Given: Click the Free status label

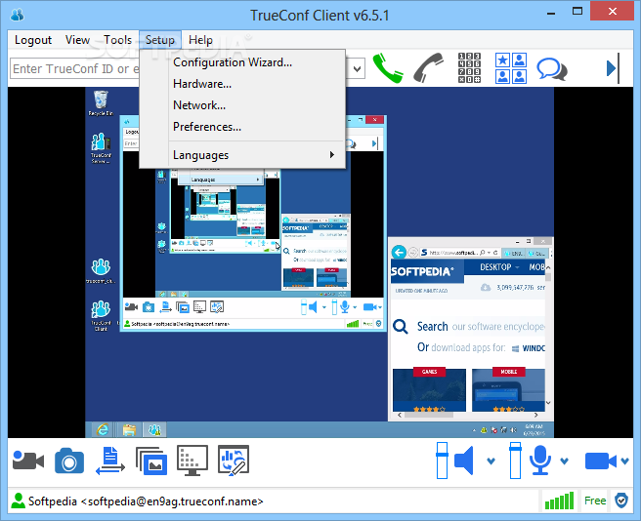Looking at the screenshot, I should 595,501.
